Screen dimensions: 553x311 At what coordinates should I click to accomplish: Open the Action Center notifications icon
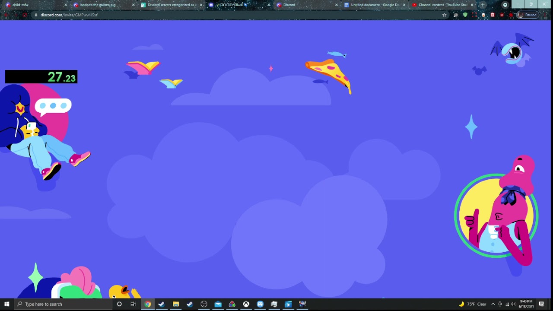tap(541, 304)
